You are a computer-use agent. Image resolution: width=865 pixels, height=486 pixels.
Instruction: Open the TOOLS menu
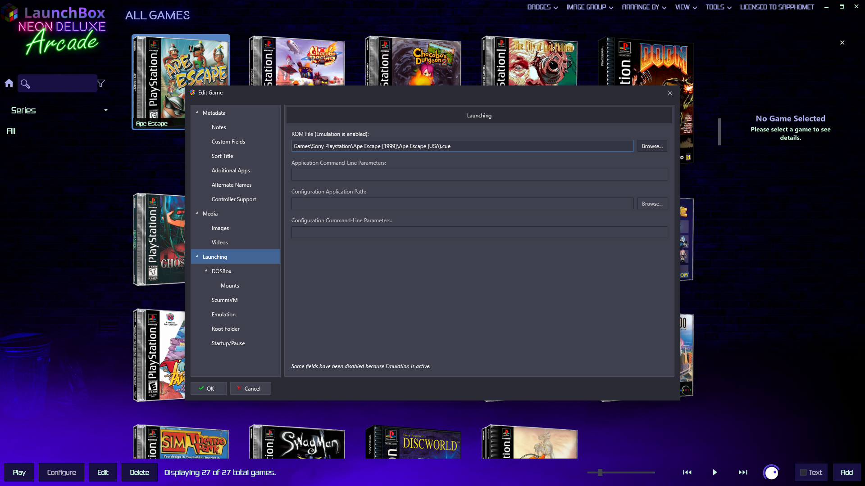click(718, 7)
